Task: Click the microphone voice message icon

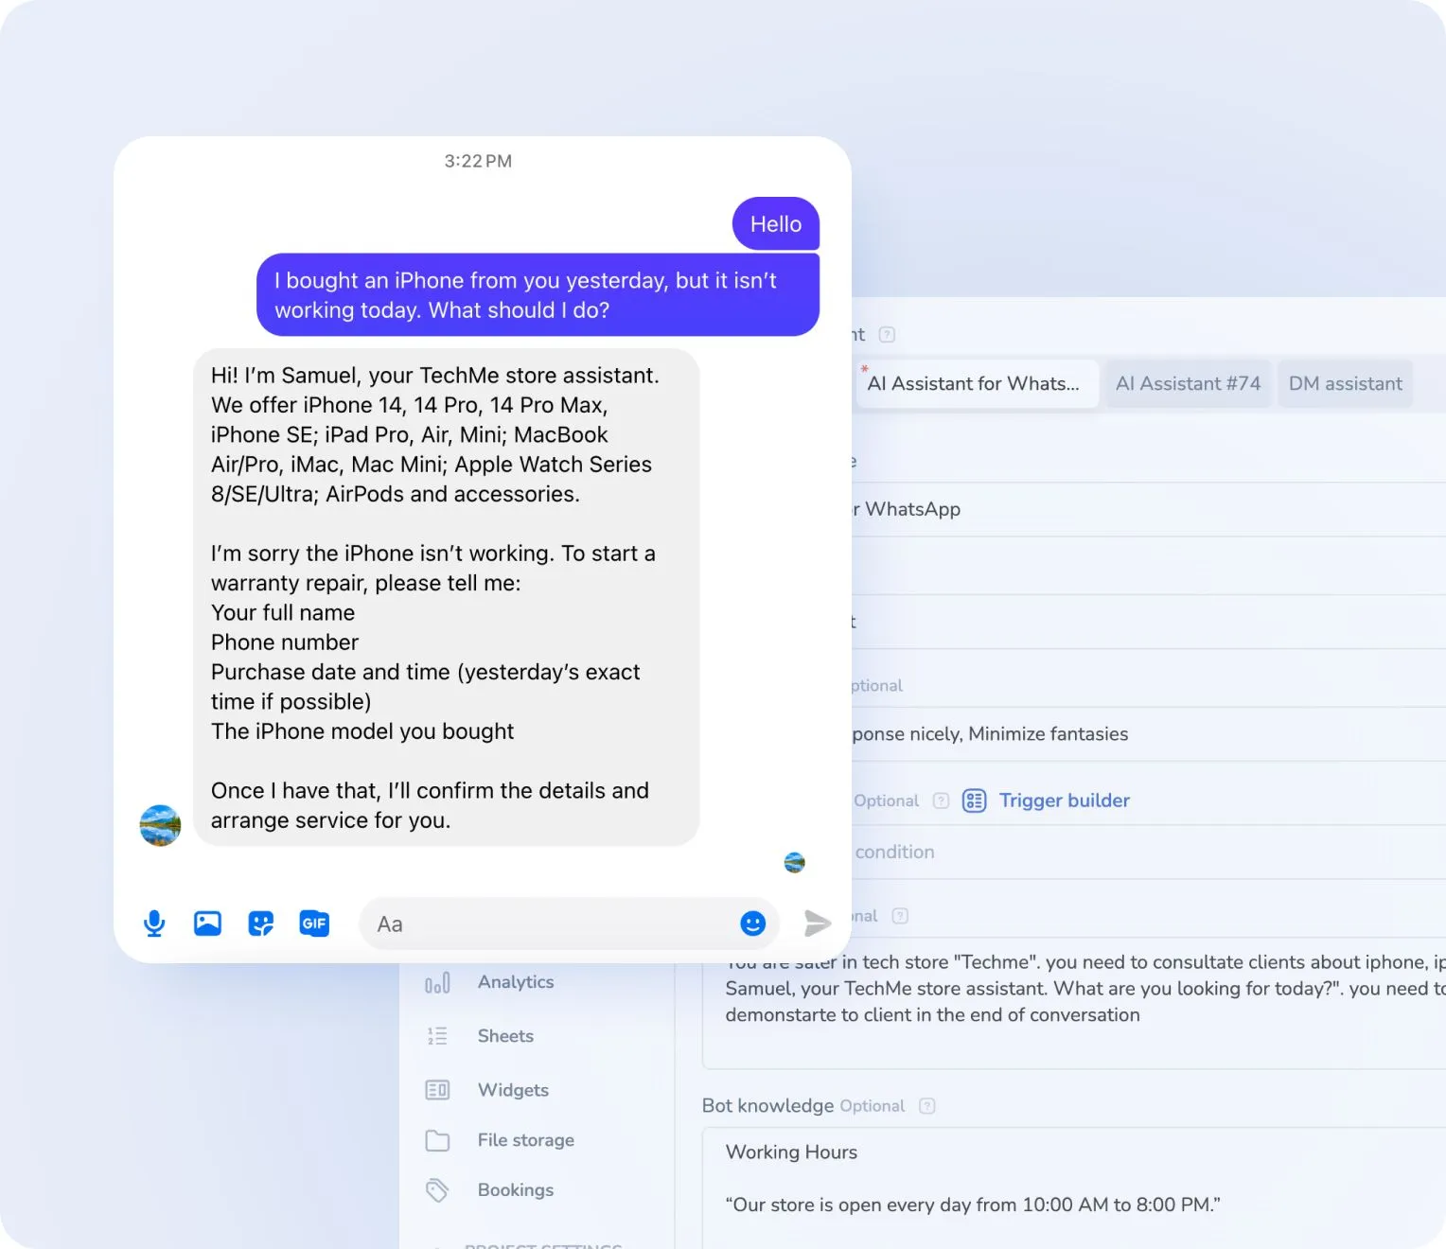Action: point(154,924)
